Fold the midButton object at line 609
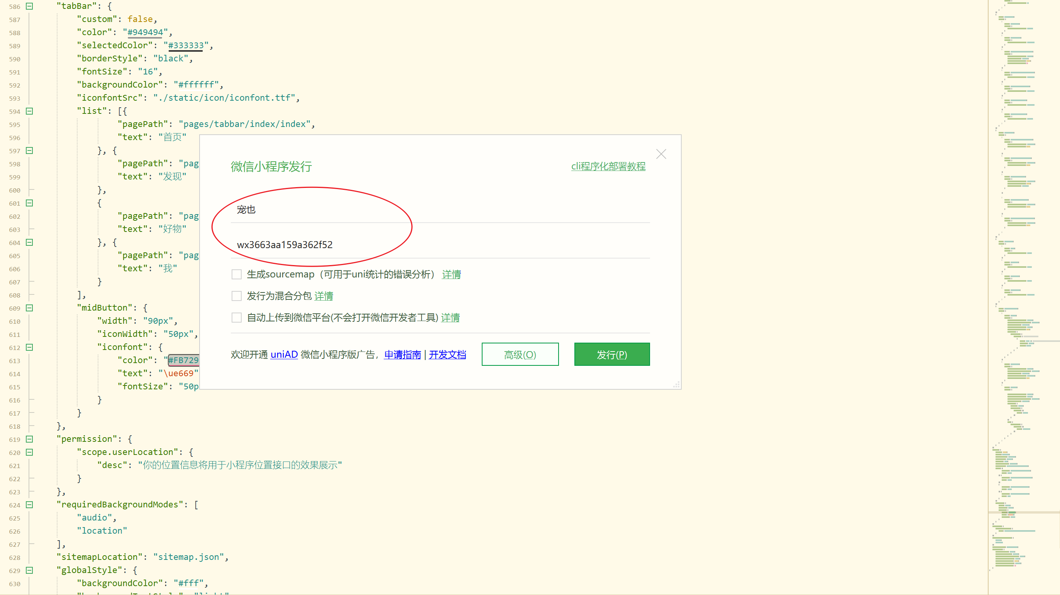1060x595 pixels. (x=29, y=308)
